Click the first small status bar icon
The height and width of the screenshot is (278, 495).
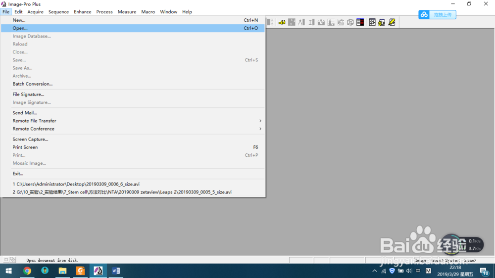coord(6,260)
